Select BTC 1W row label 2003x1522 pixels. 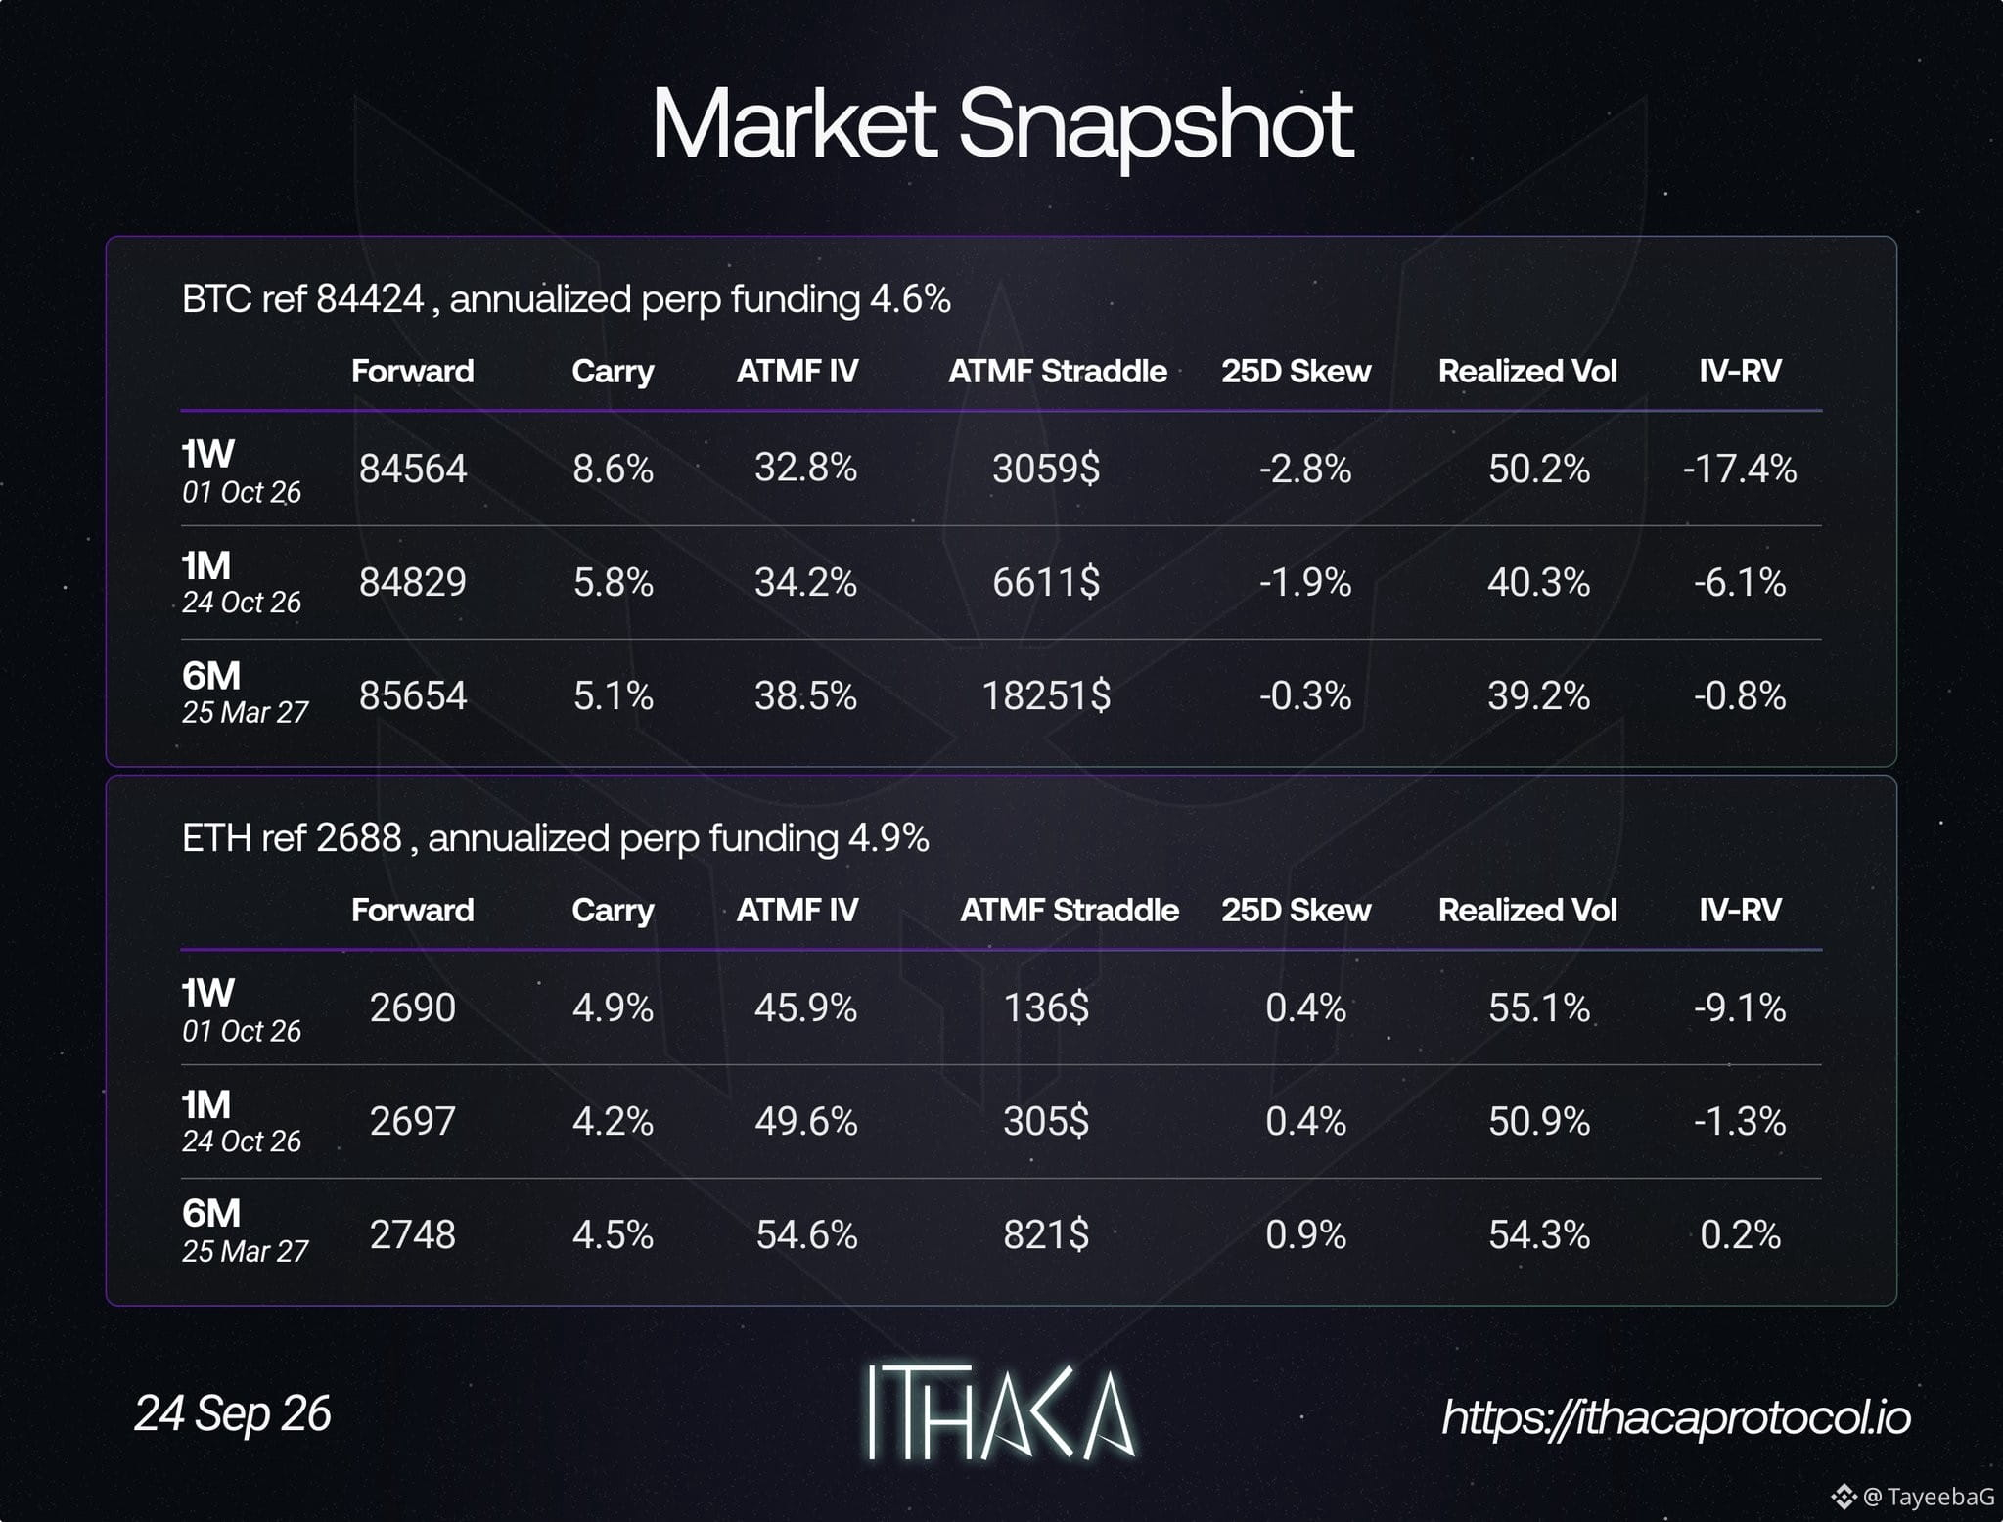click(242, 470)
